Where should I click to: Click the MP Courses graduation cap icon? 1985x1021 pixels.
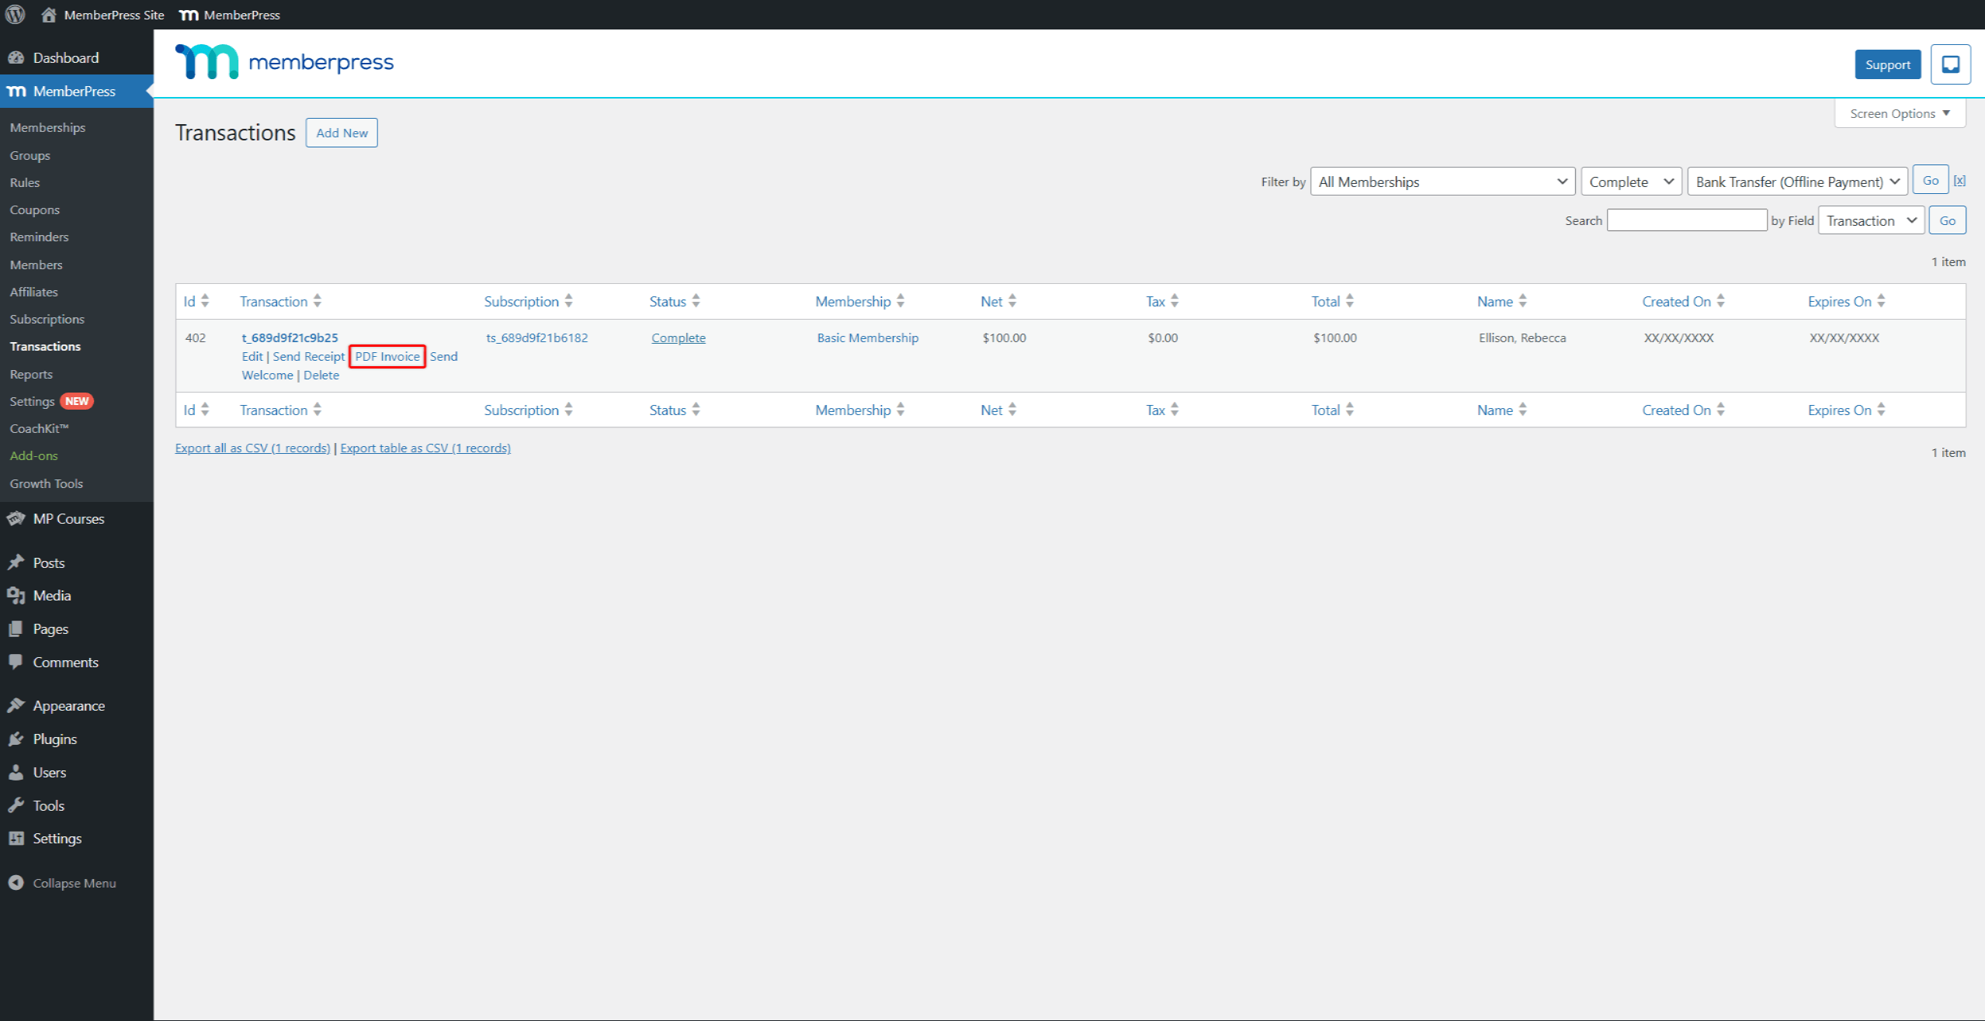click(x=16, y=519)
